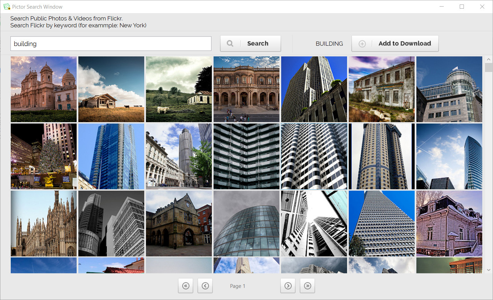Viewport: 493px width, 300px height.
Task: Go to the next page arrow button
Action: tap(288, 286)
